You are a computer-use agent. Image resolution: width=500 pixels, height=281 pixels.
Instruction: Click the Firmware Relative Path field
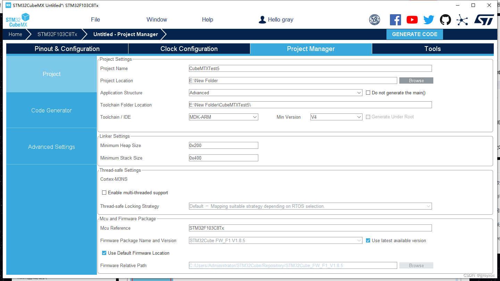(293, 265)
